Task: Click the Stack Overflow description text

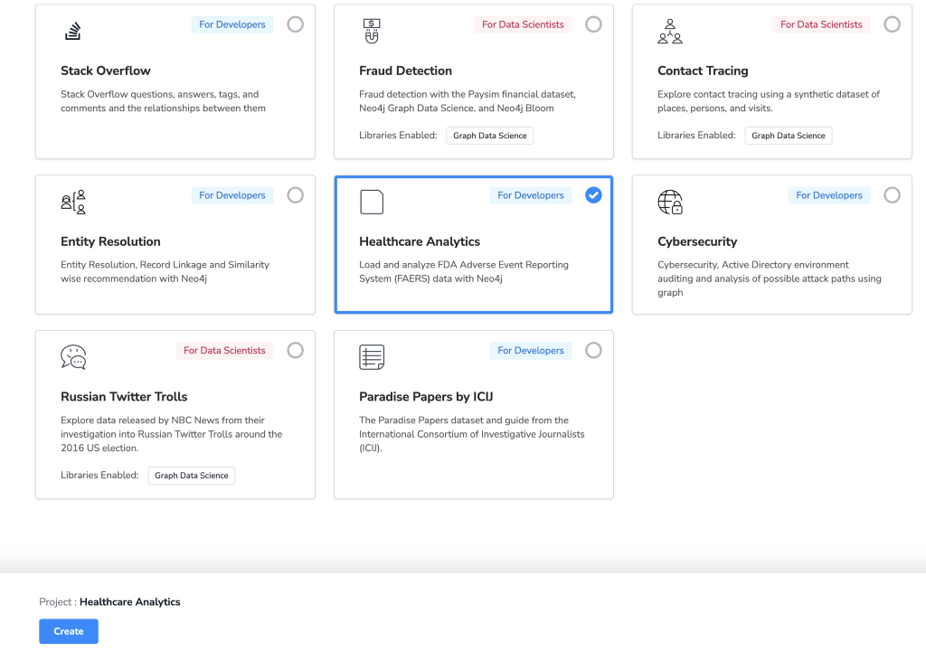Action: (163, 101)
